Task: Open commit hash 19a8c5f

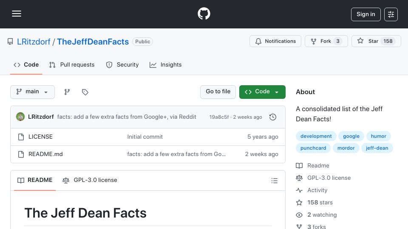Action: [x=219, y=117]
